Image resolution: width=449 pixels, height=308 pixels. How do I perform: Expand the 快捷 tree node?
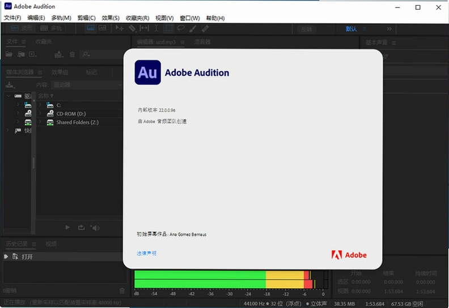(x=8, y=130)
